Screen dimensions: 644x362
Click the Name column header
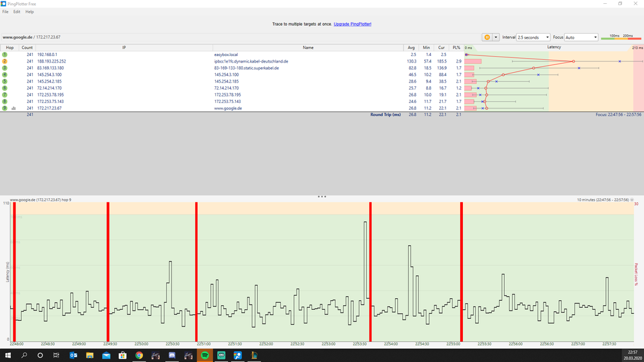tap(308, 48)
